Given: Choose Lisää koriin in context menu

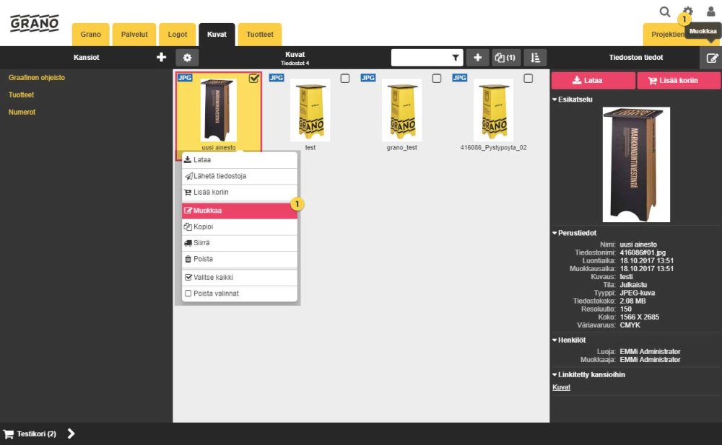Looking at the screenshot, I should pyautogui.click(x=240, y=193).
